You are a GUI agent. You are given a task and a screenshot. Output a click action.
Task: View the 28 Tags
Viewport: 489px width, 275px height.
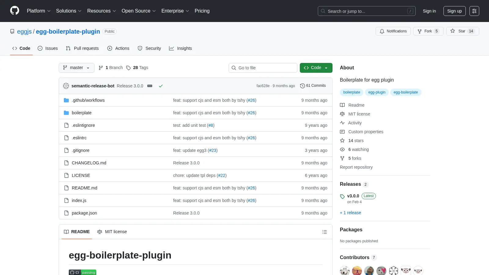click(x=137, y=68)
